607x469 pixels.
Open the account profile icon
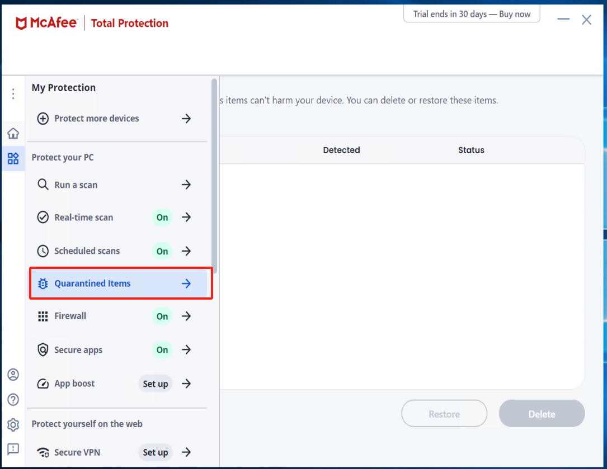click(x=13, y=375)
